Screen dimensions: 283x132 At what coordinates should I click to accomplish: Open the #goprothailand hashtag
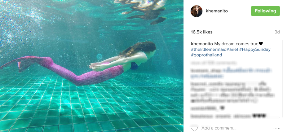pos(206,55)
